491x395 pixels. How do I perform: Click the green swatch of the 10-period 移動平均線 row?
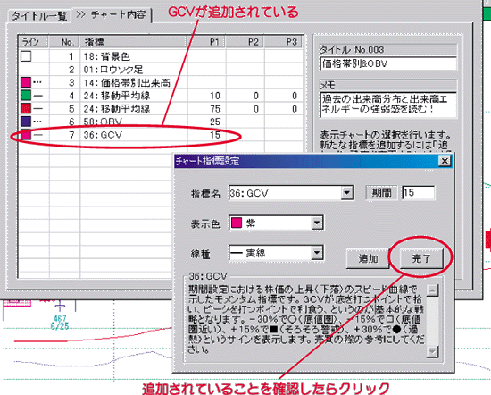pyautogui.click(x=26, y=96)
